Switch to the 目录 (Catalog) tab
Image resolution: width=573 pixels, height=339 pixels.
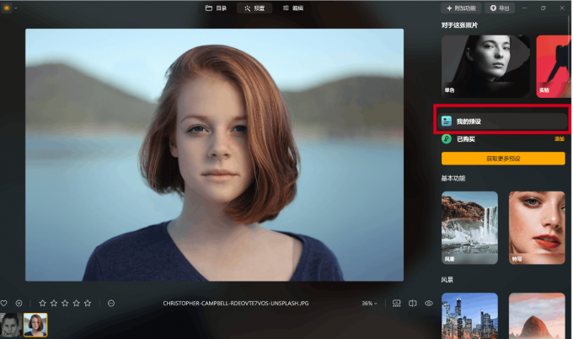pyautogui.click(x=216, y=8)
